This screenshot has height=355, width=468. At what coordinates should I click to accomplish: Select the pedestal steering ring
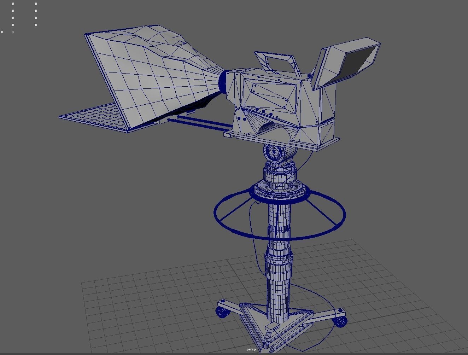pyautogui.click(x=280, y=214)
